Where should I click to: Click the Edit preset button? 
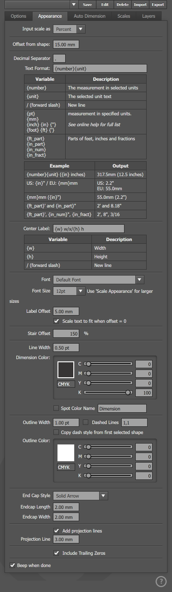[105, 5]
